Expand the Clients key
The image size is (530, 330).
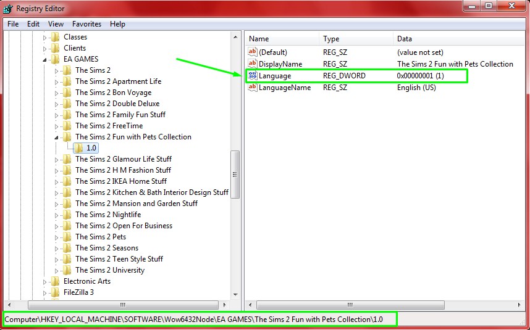point(44,49)
